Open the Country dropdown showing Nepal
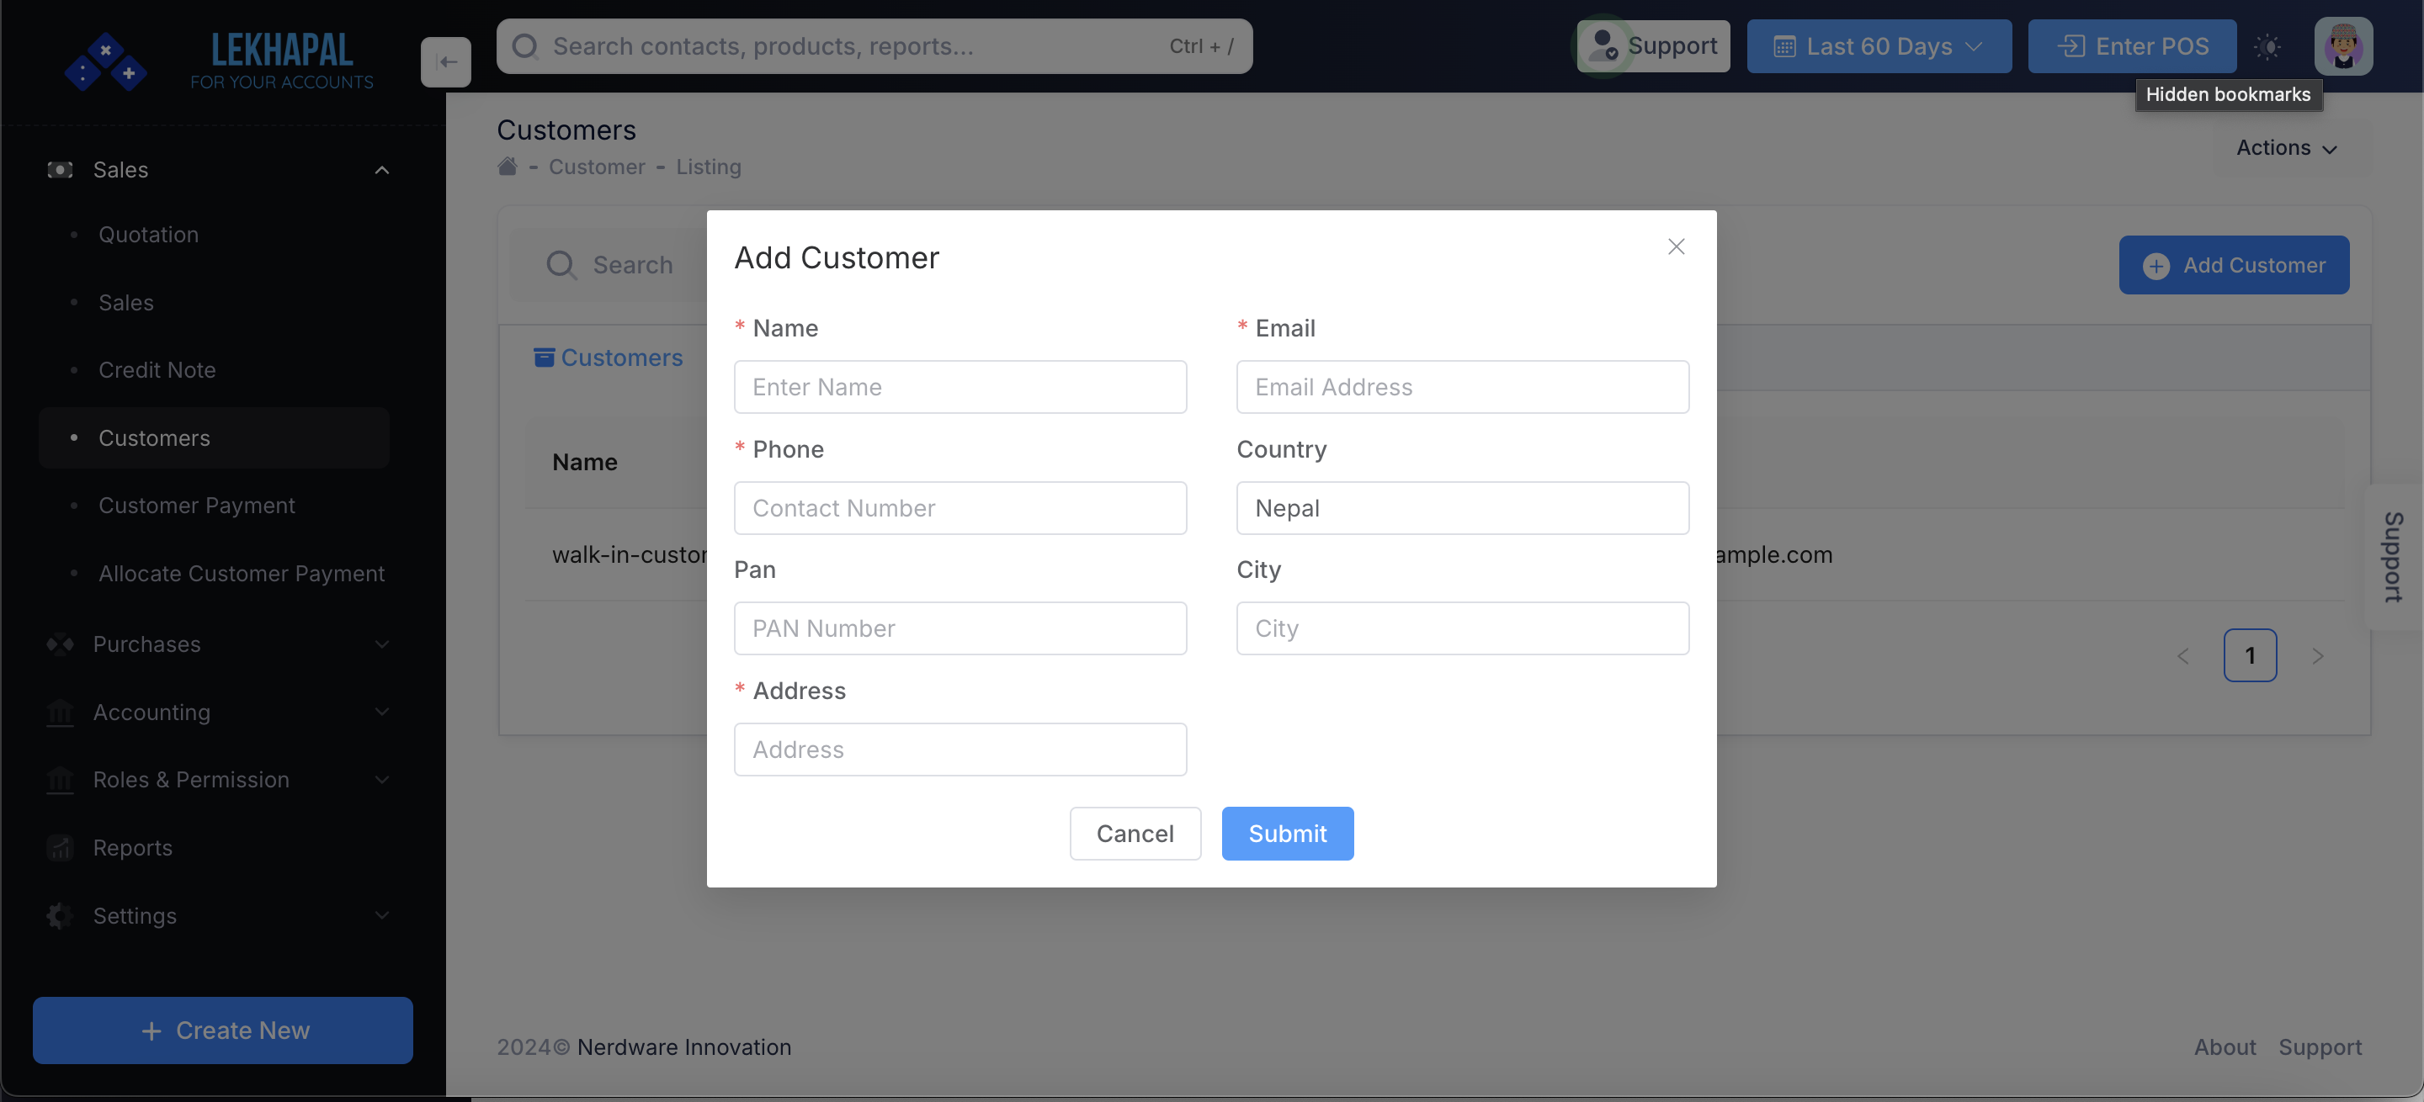Screen dimensions: 2424x1102 pos(1461,508)
